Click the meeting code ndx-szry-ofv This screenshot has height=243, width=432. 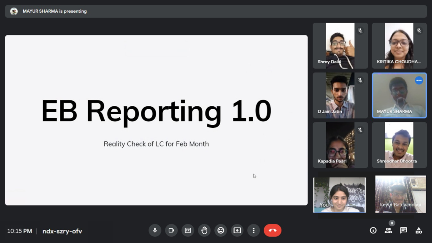[x=62, y=231]
